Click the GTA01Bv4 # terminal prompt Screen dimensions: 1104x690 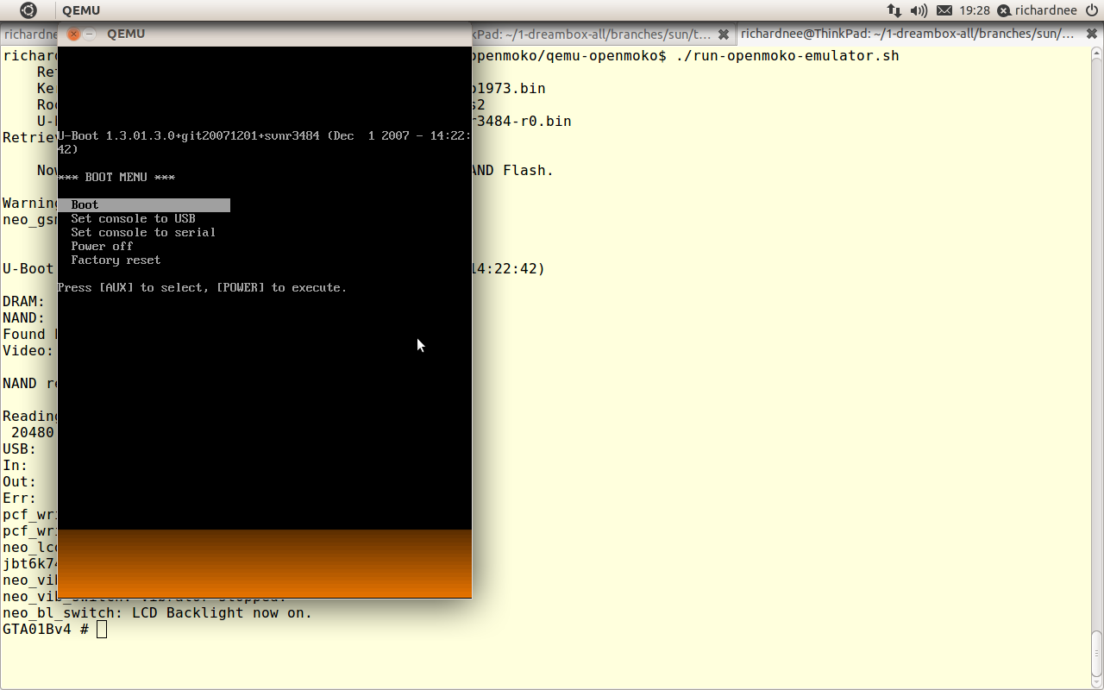[46, 629]
